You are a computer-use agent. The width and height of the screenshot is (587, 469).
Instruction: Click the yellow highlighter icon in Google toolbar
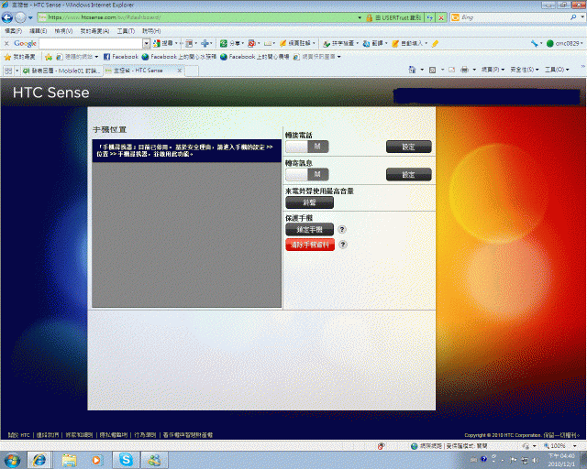pyautogui.click(x=435, y=43)
